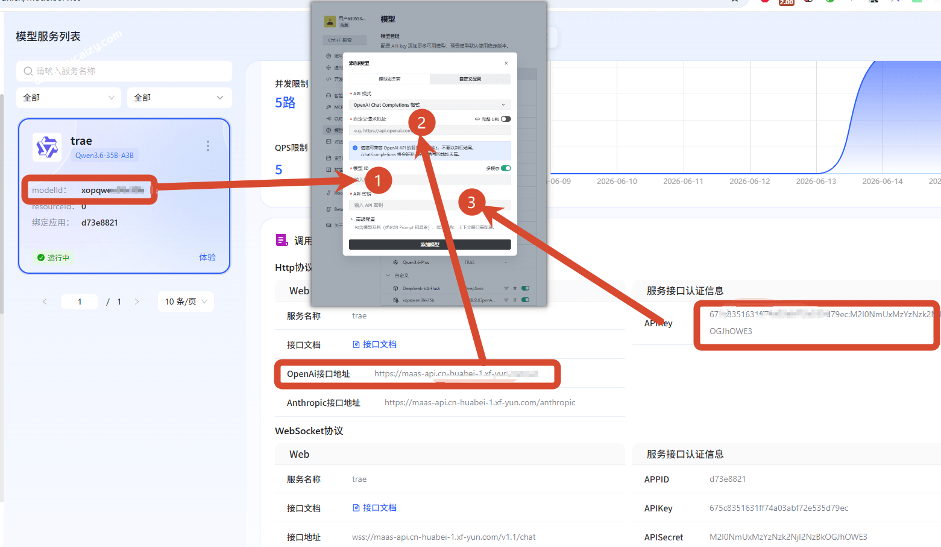
Task: Click user avatar in Trae settings window
Action: (330, 22)
